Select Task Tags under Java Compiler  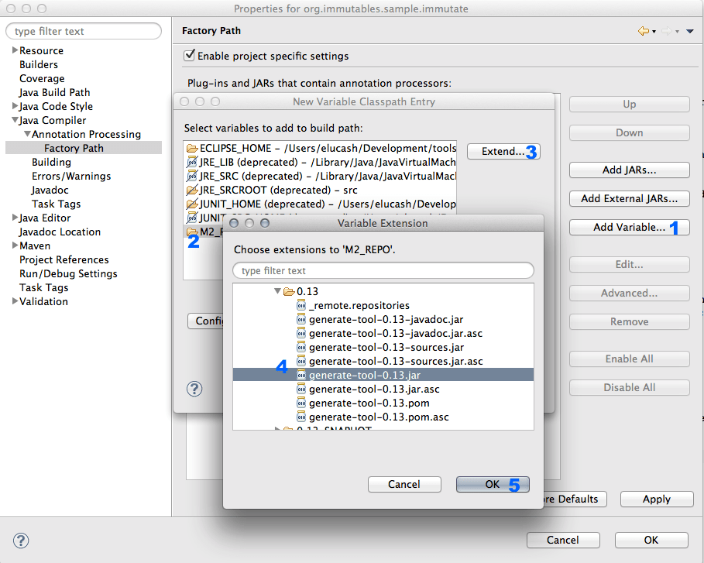(x=56, y=204)
